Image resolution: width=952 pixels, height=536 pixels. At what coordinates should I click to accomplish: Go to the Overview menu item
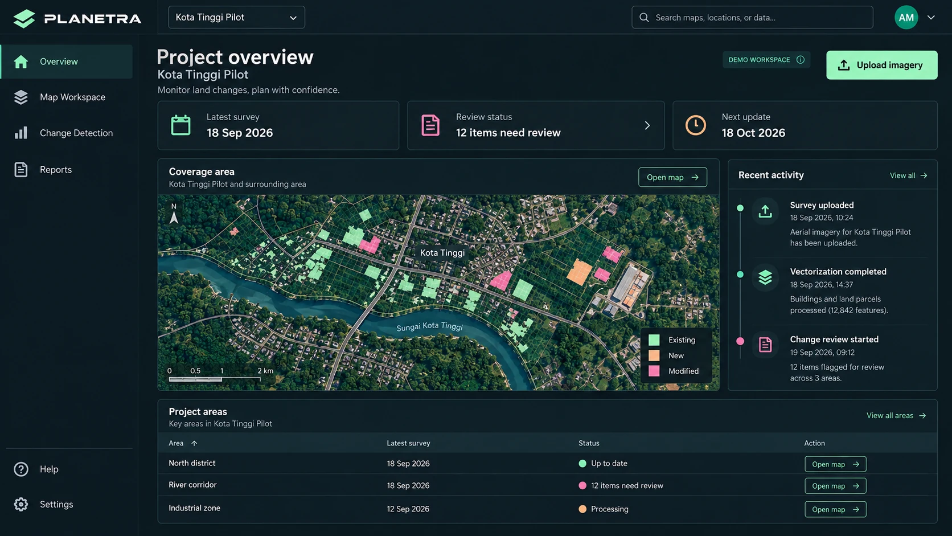tap(67, 62)
